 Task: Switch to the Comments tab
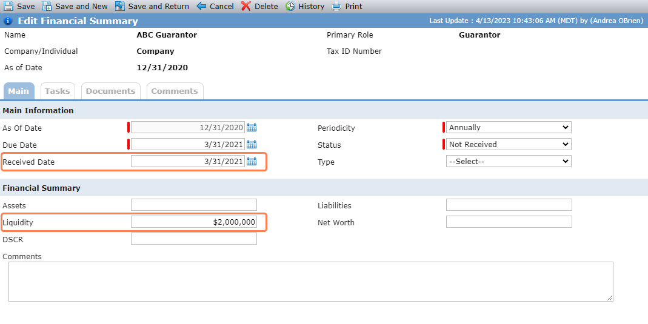tap(175, 91)
